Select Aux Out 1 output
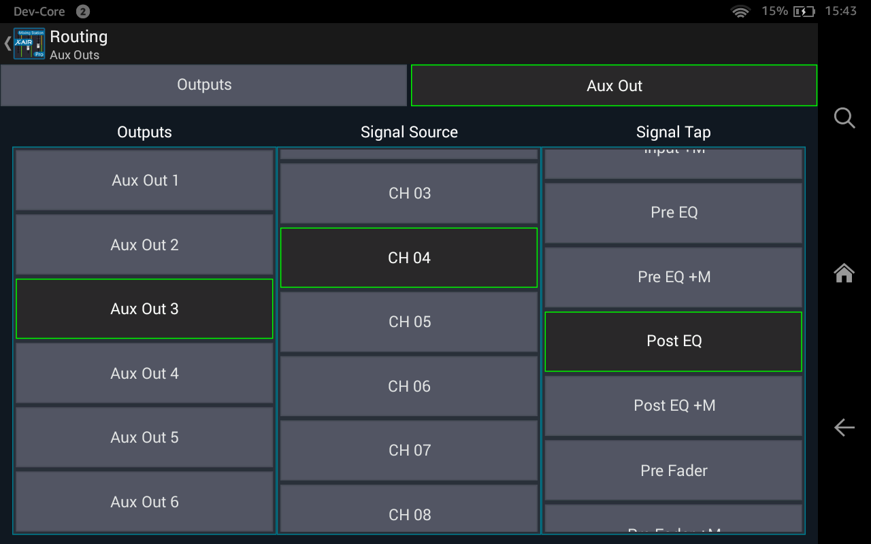 (145, 180)
